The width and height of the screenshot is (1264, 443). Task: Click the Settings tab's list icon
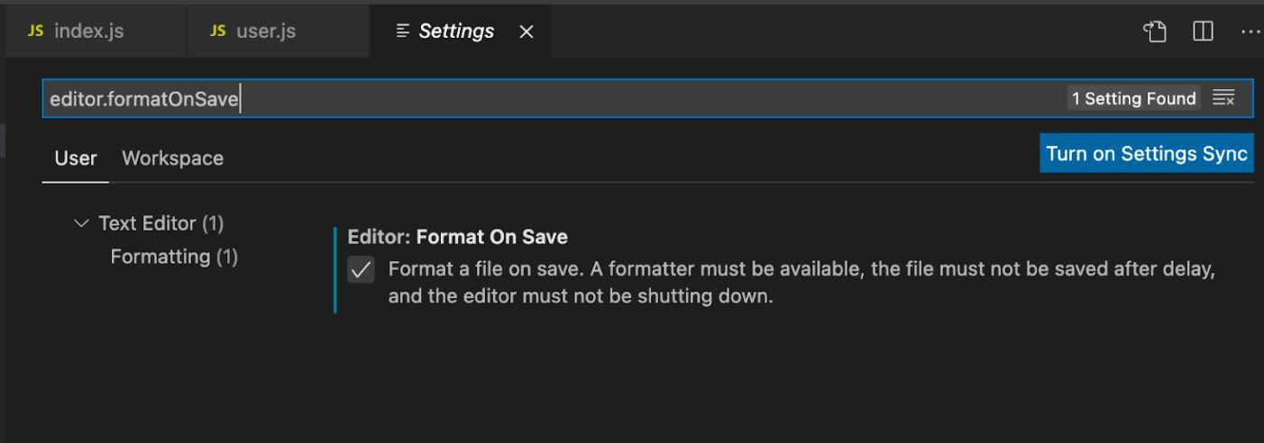coord(403,32)
